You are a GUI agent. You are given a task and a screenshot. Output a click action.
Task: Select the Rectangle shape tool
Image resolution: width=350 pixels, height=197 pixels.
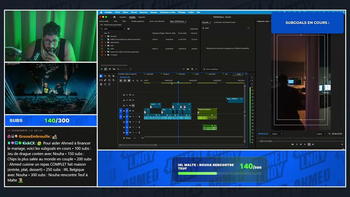[x=109, y=80]
